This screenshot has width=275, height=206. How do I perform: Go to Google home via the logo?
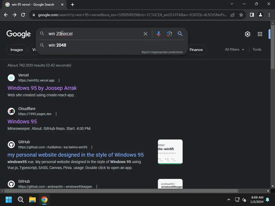click(19, 34)
